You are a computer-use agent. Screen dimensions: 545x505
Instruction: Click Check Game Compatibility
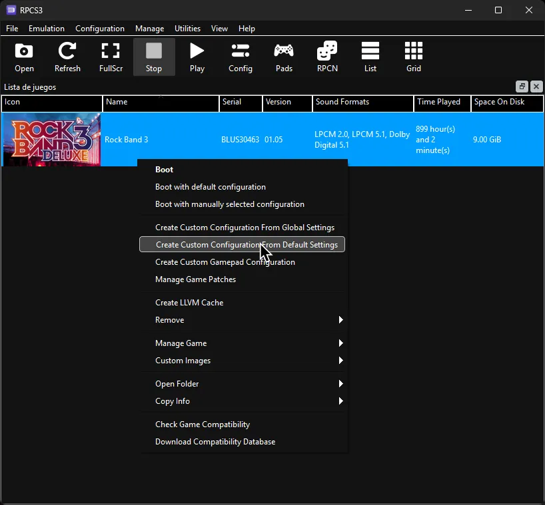202,424
